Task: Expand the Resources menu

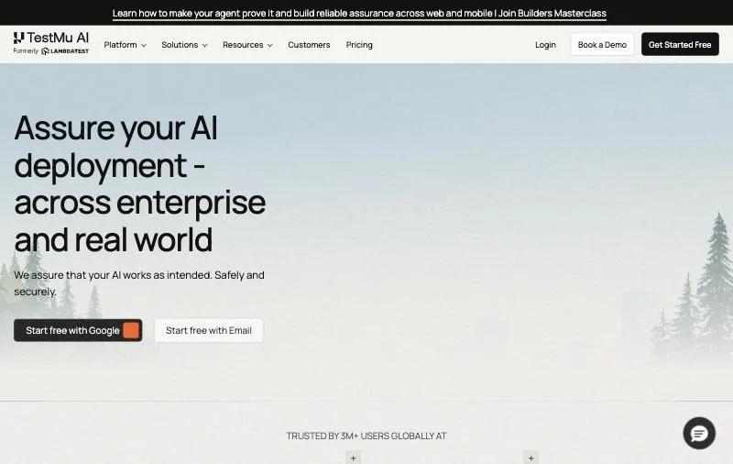Action: point(247,45)
